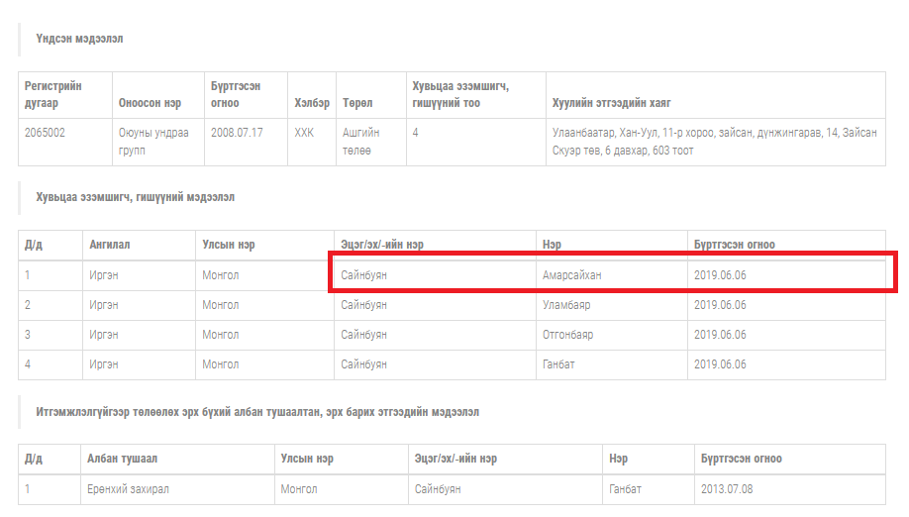Click registration number 2065002
909x517 pixels.
click(x=45, y=132)
